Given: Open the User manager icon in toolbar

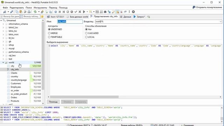Looking at the screenshot, I should (42, 12).
